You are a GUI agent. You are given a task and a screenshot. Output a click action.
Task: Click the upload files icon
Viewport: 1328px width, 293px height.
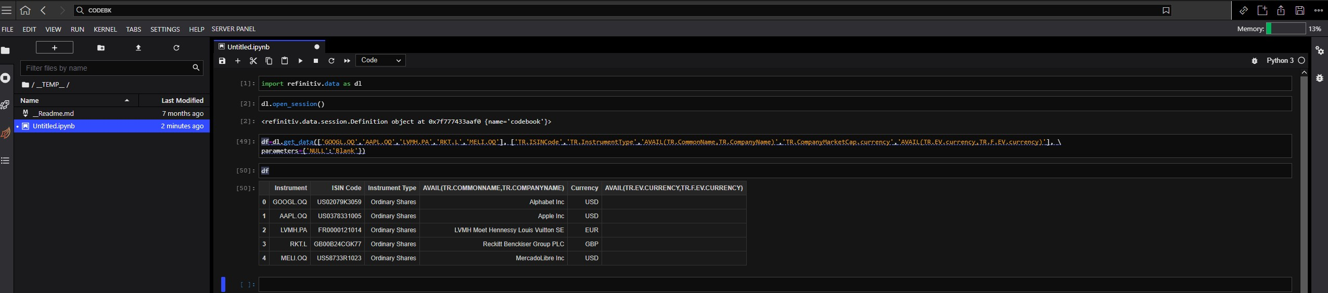138,48
